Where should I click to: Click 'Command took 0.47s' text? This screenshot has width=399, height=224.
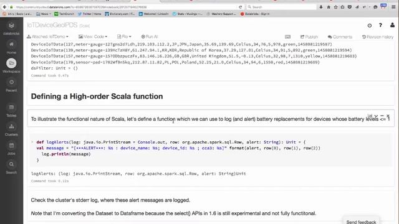(x=50, y=75)
